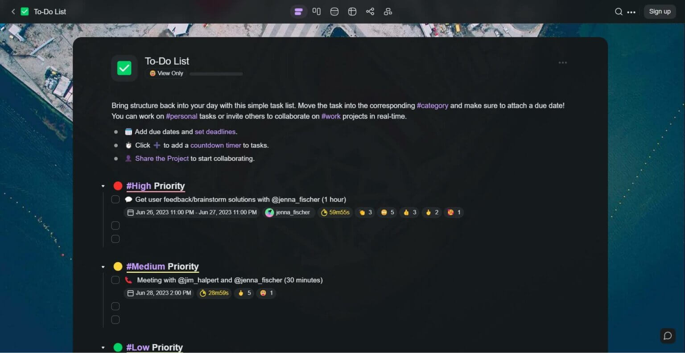Check the Meeting with @jim_halpert task
Screen dimensions: 685x353
coord(116,280)
